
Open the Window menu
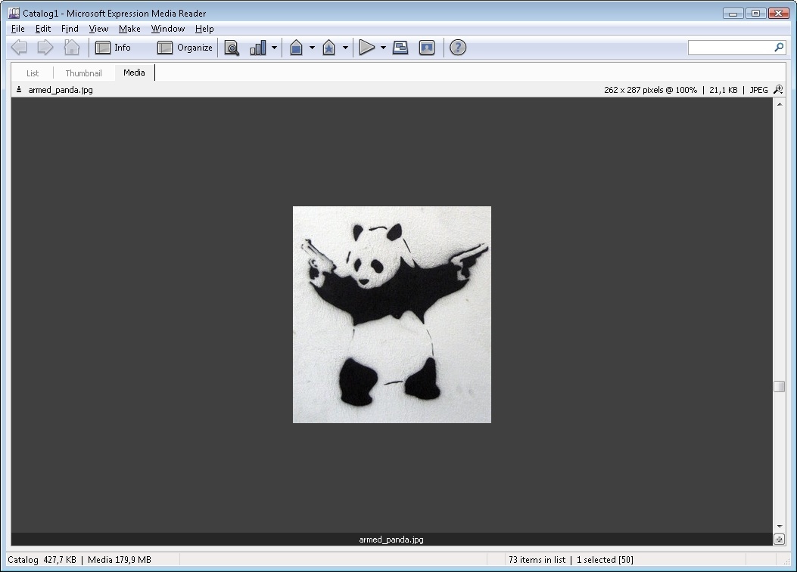pyautogui.click(x=168, y=29)
